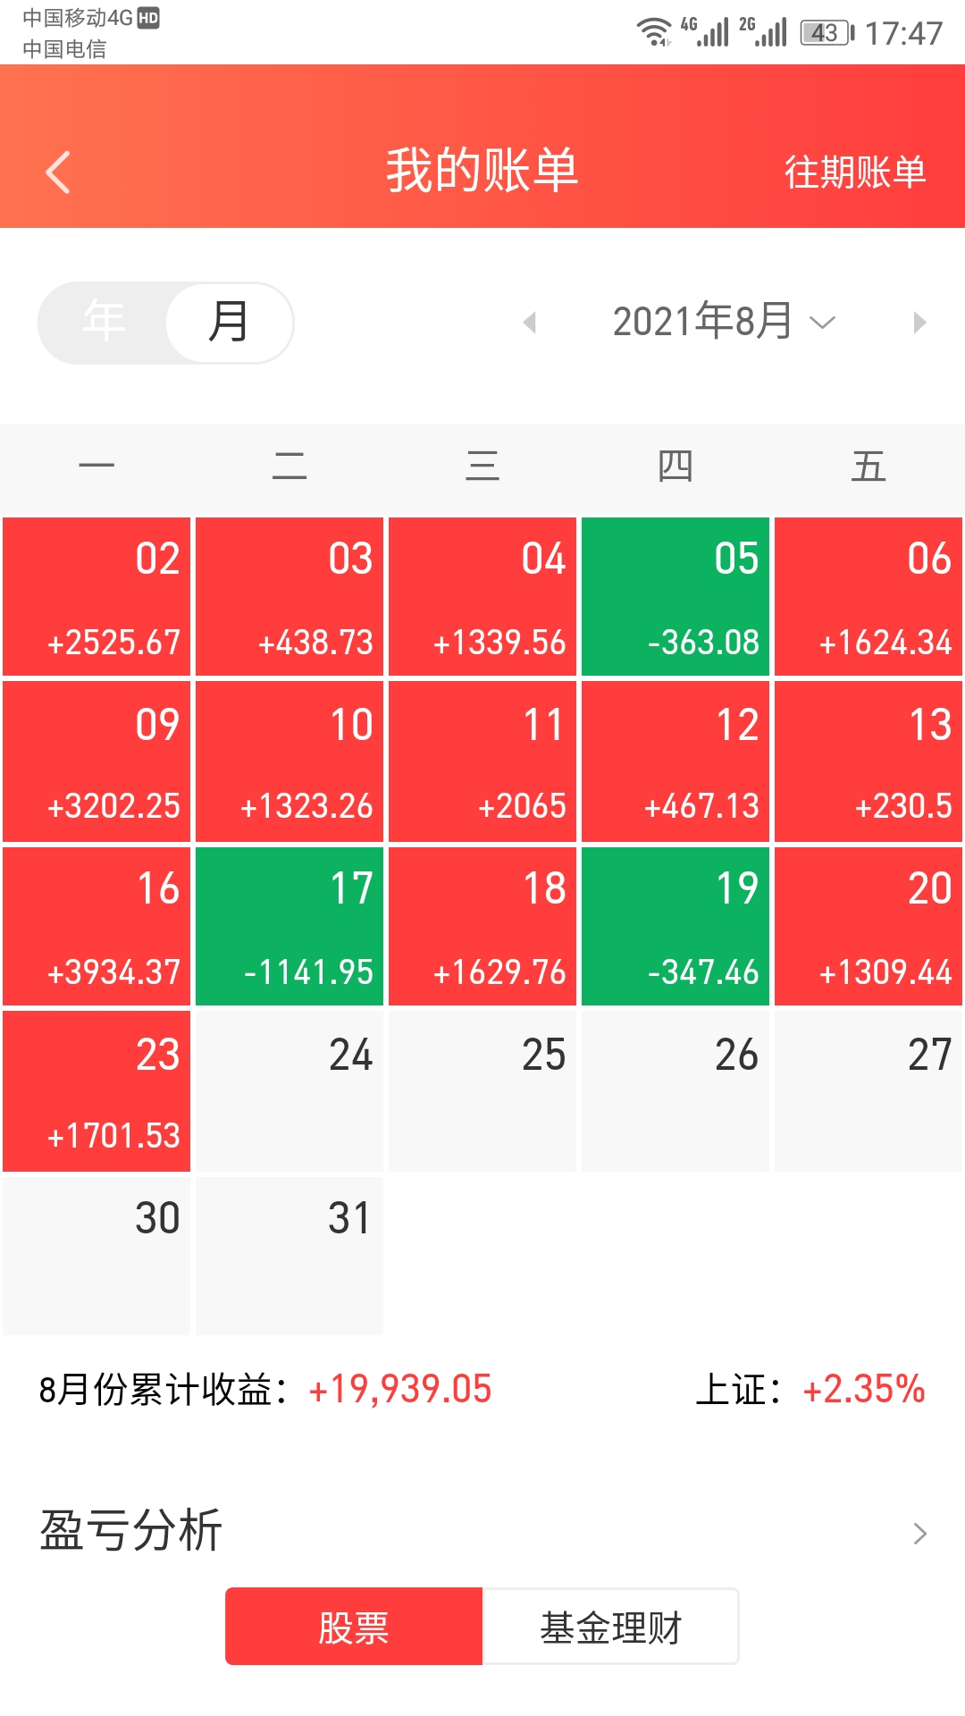965x1716 pixels.
Task: Select the monthly view toggle
Action: tap(229, 322)
